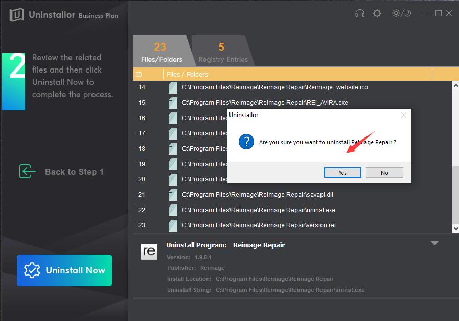Select the Reimage_website.ico file path
Image resolution: width=459 pixels, height=321 pixels.
point(275,87)
